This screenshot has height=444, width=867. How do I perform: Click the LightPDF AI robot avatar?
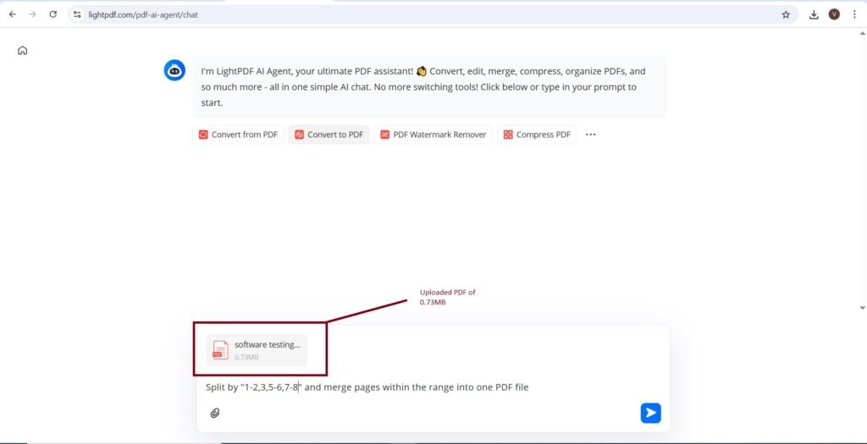tap(174, 71)
